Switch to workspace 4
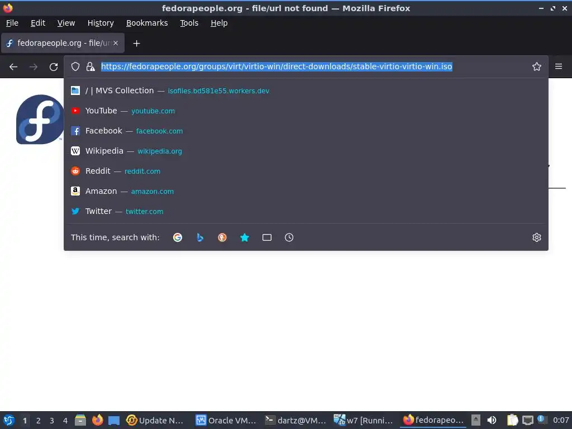Viewport: 572px width, 429px height. [x=65, y=421]
